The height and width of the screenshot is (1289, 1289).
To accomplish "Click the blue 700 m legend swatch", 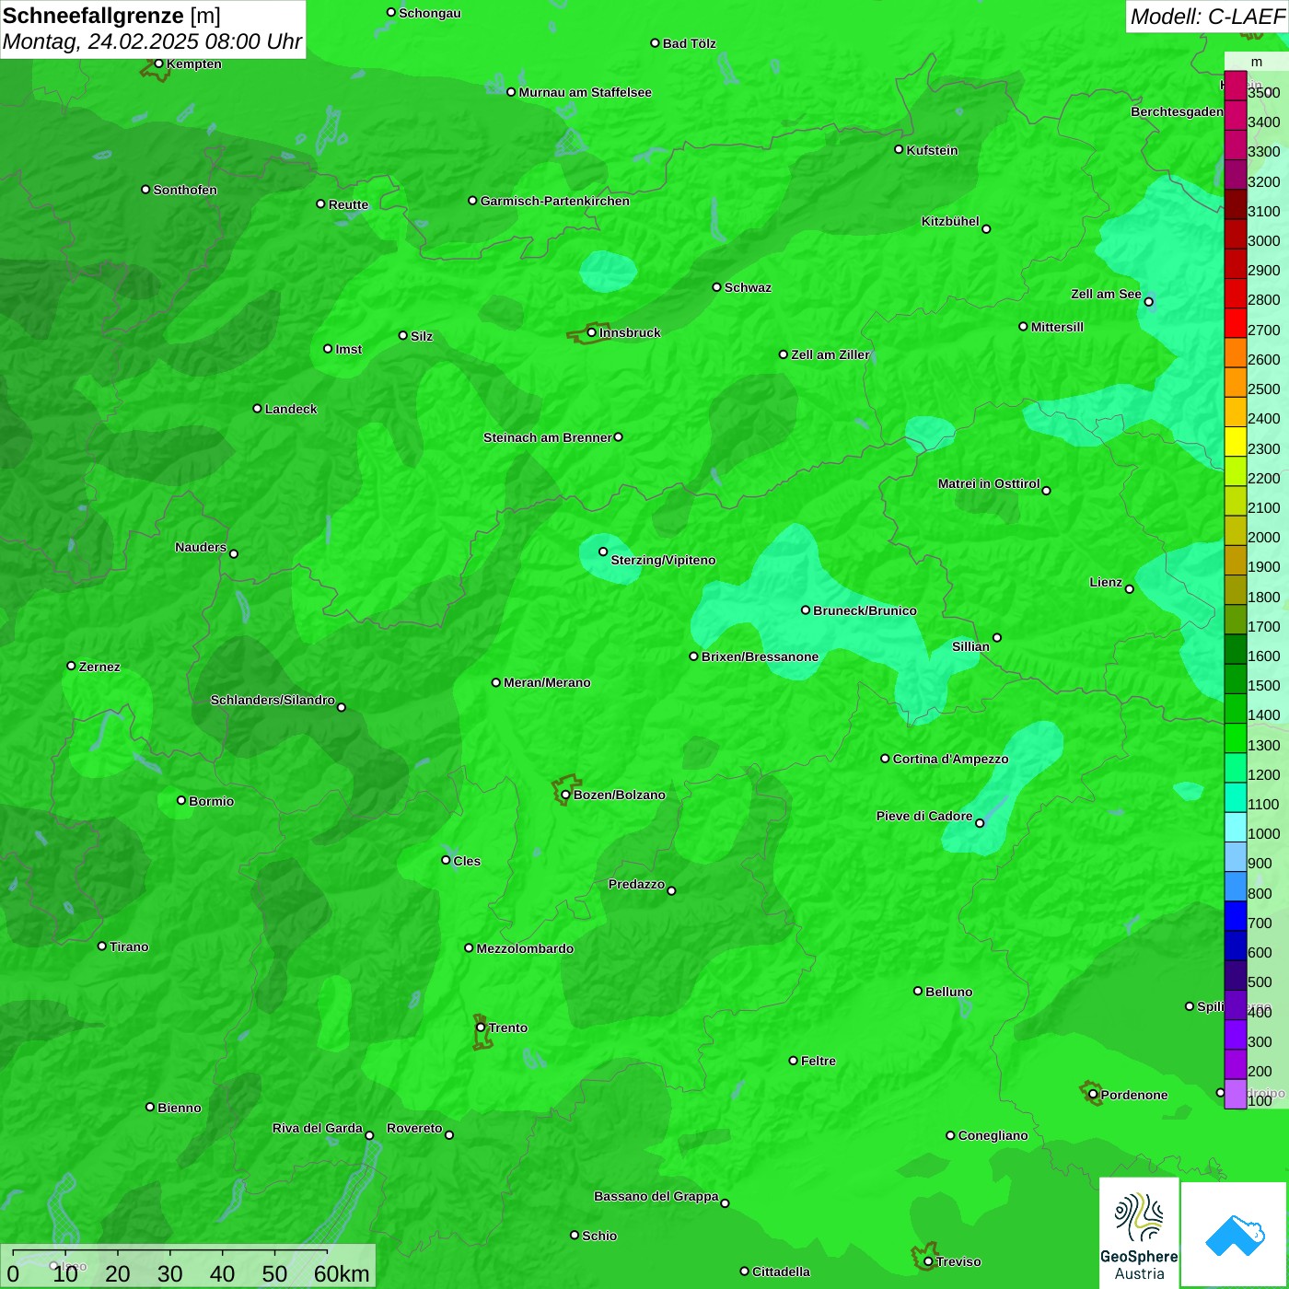I will click(x=1236, y=915).
